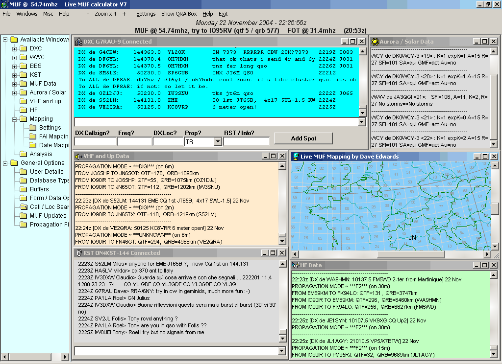Click the DX Callsign input field

coord(95,141)
